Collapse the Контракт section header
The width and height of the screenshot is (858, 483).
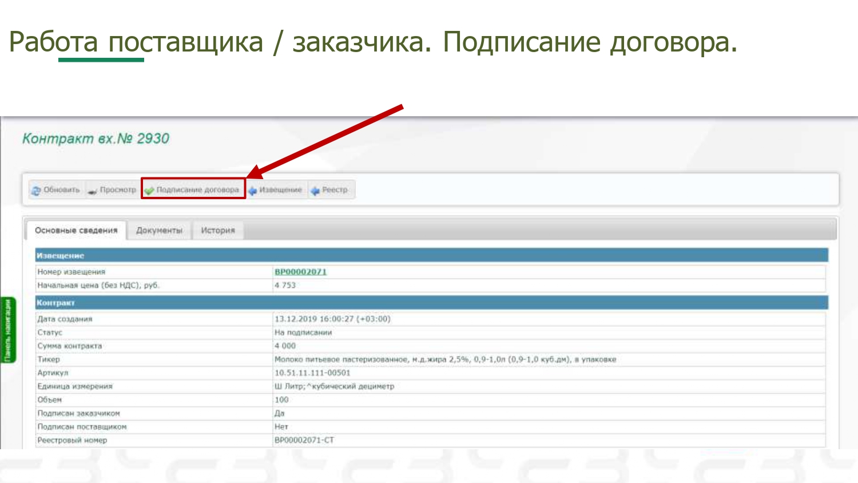(55, 303)
